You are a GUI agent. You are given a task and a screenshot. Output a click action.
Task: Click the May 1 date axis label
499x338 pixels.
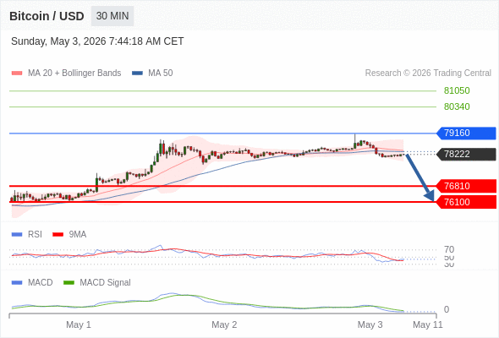(79, 325)
